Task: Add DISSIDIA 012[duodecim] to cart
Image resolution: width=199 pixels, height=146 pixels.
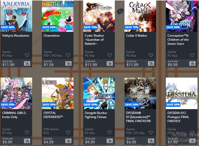Action: pos(151,141)
